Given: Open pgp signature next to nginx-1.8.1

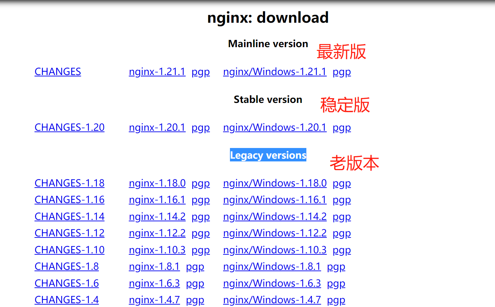Looking at the screenshot, I should [195, 266].
